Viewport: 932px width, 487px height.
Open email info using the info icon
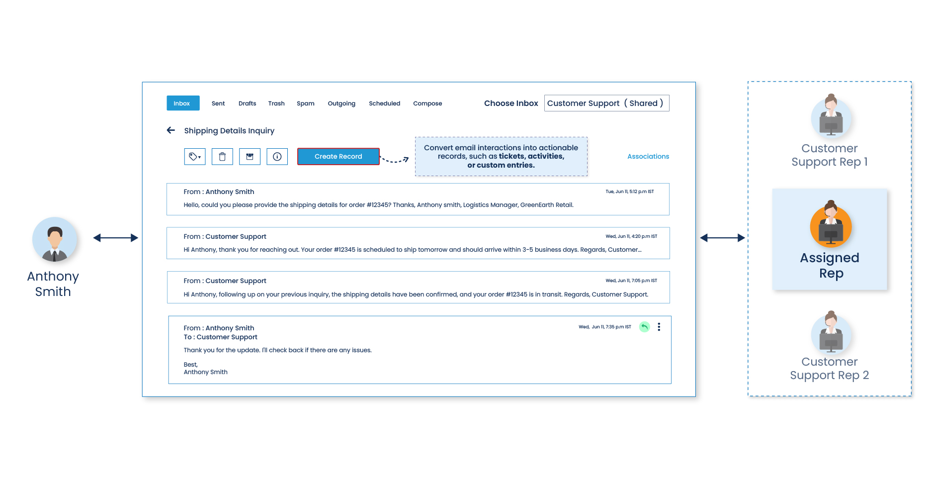pyautogui.click(x=277, y=156)
